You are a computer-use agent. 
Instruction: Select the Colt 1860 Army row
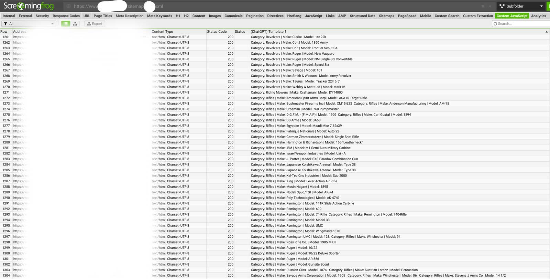point(275,43)
